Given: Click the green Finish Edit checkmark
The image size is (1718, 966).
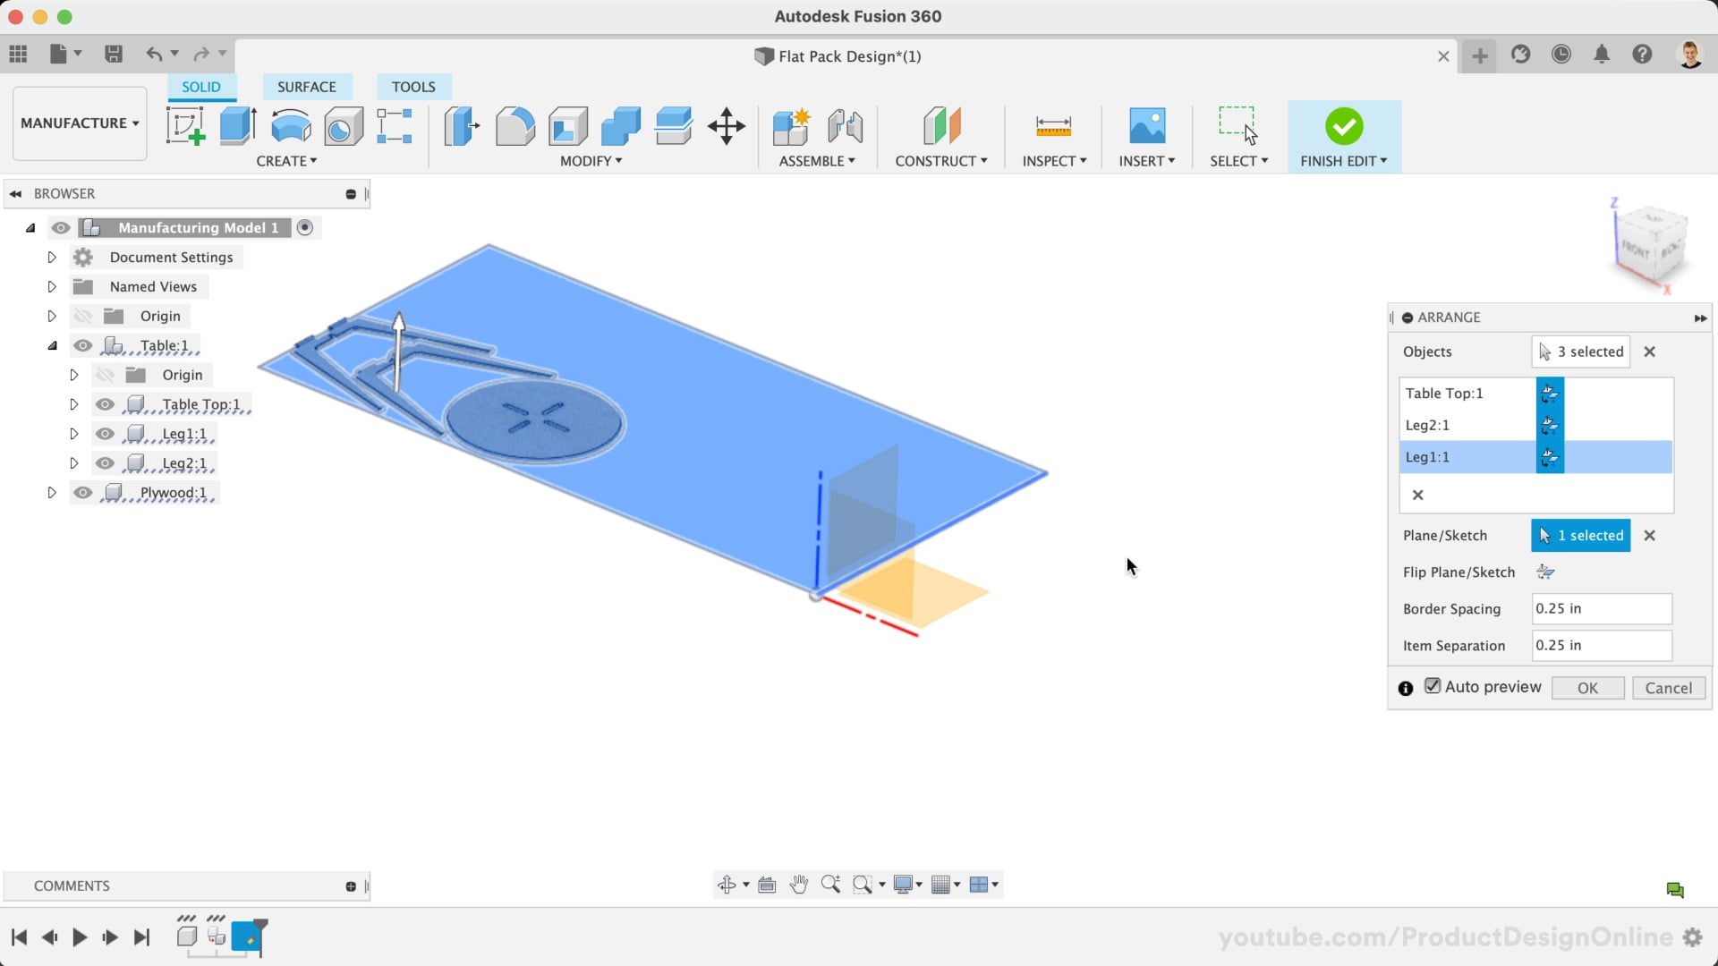Looking at the screenshot, I should click(1344, 126).
